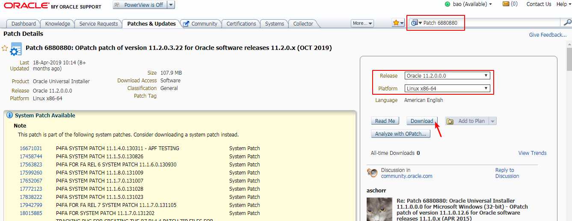Open the Release Oracle 11.2.0.0.0 dropdown
Screen dimensions: 572x221
(x=447, y=76)
